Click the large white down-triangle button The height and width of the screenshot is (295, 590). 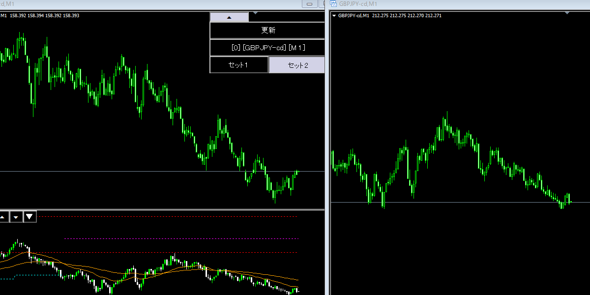point(30,217)
